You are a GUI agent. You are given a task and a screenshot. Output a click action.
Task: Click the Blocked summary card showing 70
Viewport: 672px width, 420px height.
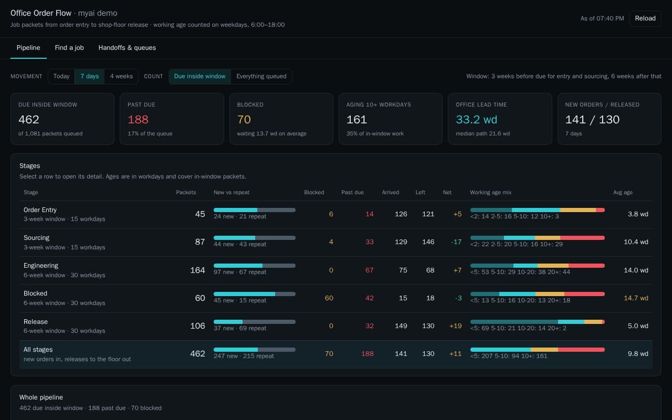(x=281, y=119)
